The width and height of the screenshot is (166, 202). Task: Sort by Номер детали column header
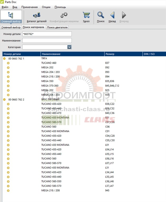click(21, 54)
